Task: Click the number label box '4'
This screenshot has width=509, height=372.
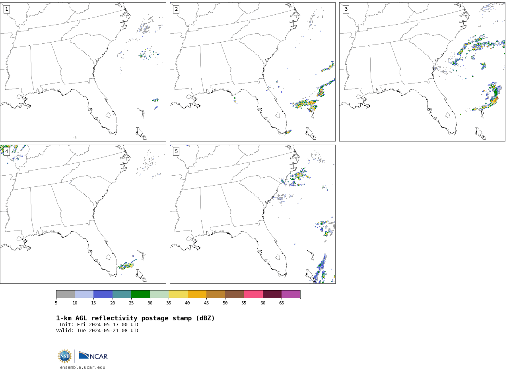Action: (6, 151)
